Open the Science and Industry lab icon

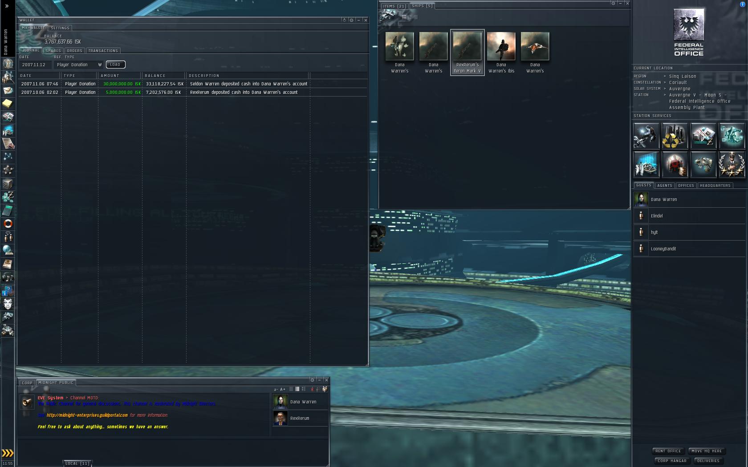coord(646,164)
